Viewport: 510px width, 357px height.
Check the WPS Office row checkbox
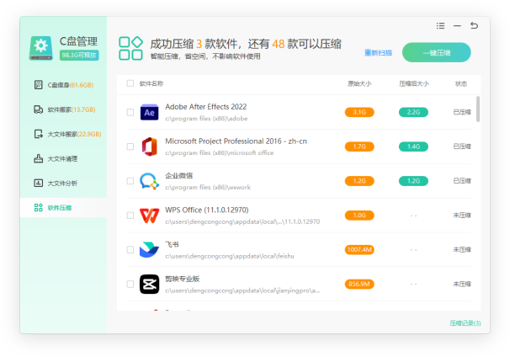point(130,216)
